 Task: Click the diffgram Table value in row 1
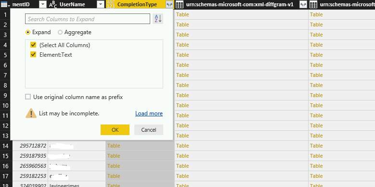[182, 14]
